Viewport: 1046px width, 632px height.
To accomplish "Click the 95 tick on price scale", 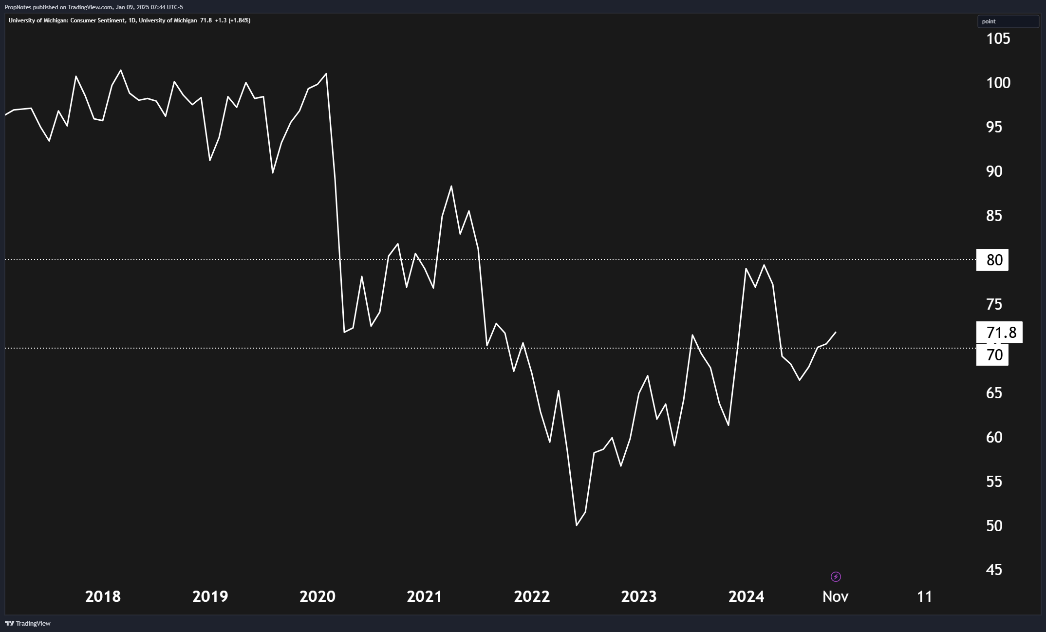I will [x=994, y=127].
